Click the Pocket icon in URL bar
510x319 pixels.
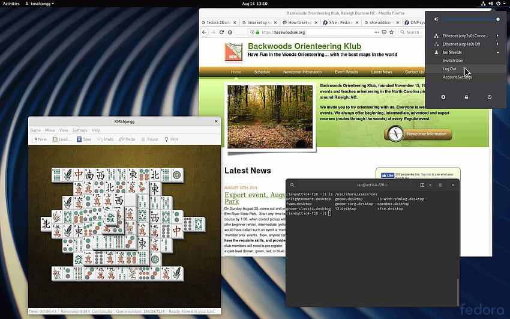(384, 32)
